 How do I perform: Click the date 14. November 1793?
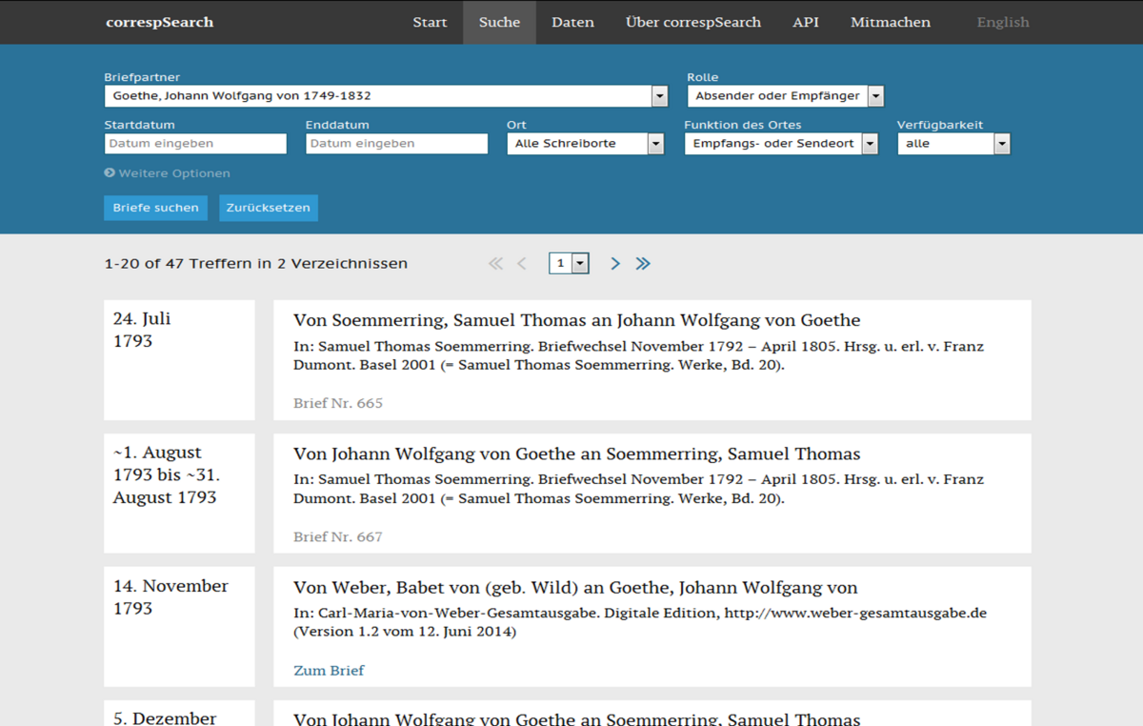click(170, 597)
